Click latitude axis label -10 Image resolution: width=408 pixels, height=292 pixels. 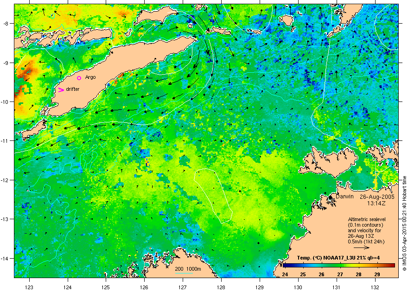tap(5, 102)
